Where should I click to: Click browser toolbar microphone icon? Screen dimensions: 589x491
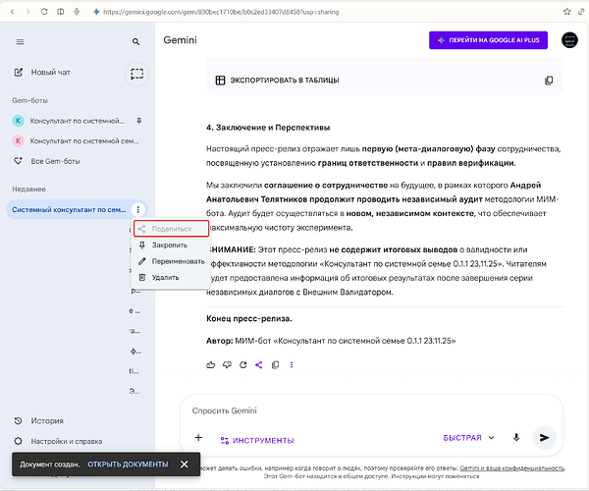tap(77, 12)
